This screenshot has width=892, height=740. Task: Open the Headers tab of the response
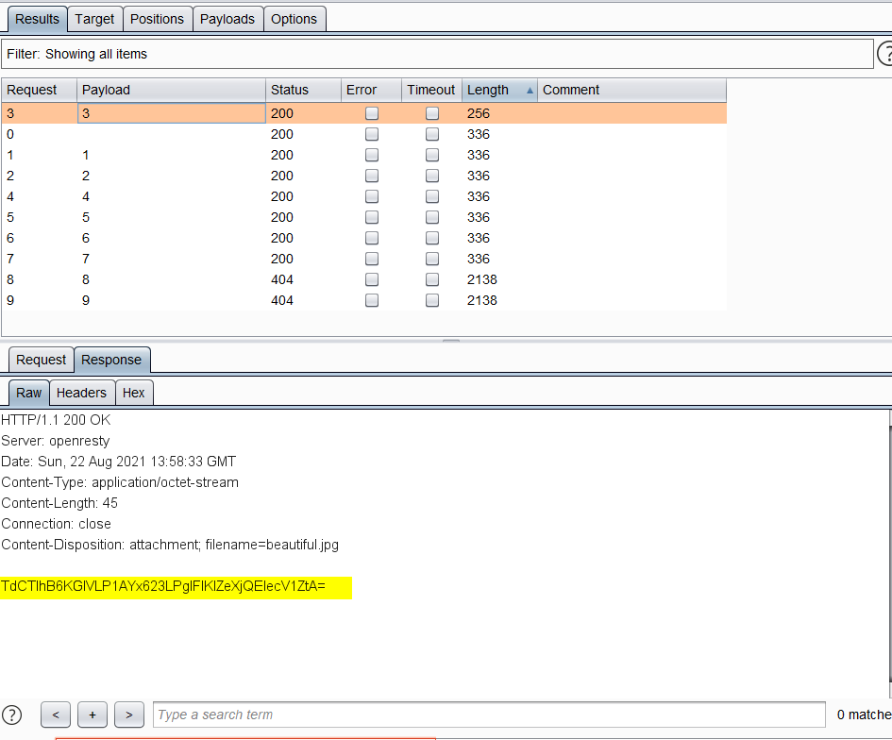click(81, 393)
